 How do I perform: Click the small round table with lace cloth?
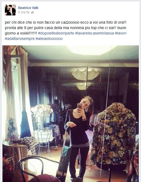pos(44,135)
